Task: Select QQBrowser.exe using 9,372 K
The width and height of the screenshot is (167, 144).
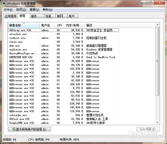Action: coord(64,88)
